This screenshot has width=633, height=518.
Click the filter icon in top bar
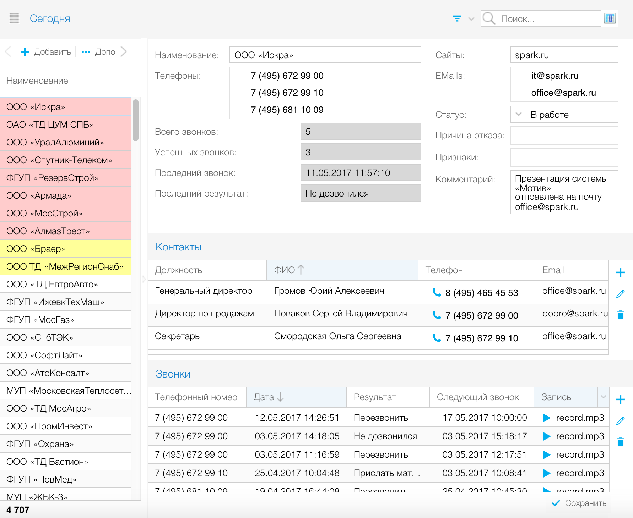pyautogui.click(x=457, y=18)
